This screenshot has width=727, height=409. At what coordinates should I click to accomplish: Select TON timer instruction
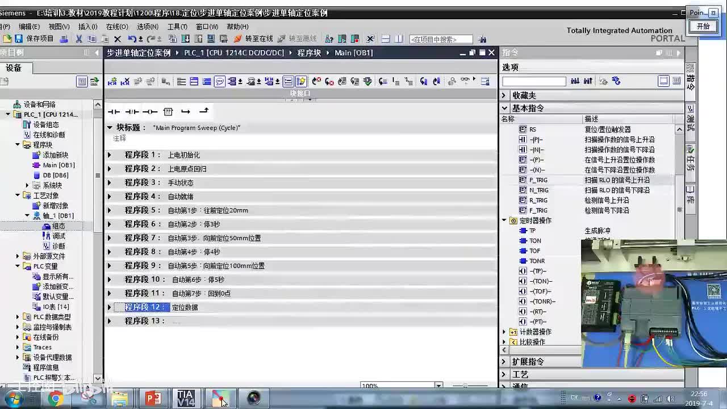pos(535,241)
